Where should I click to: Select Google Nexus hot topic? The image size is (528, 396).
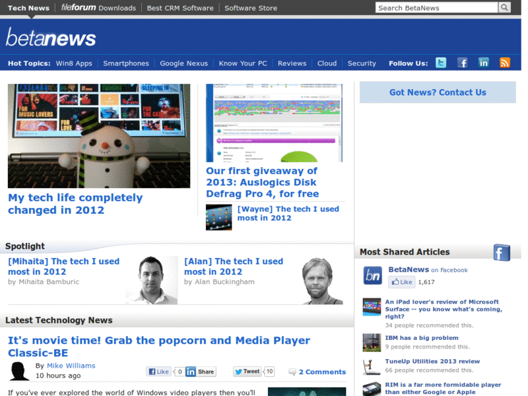184,63
